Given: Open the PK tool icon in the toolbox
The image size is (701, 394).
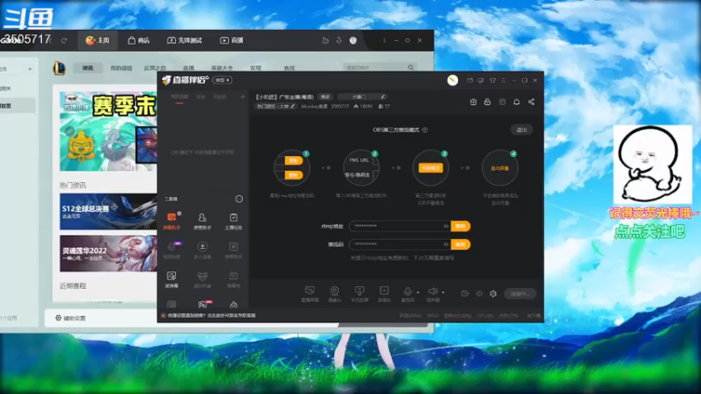Looking at the screenshot, I should (202, 305).
